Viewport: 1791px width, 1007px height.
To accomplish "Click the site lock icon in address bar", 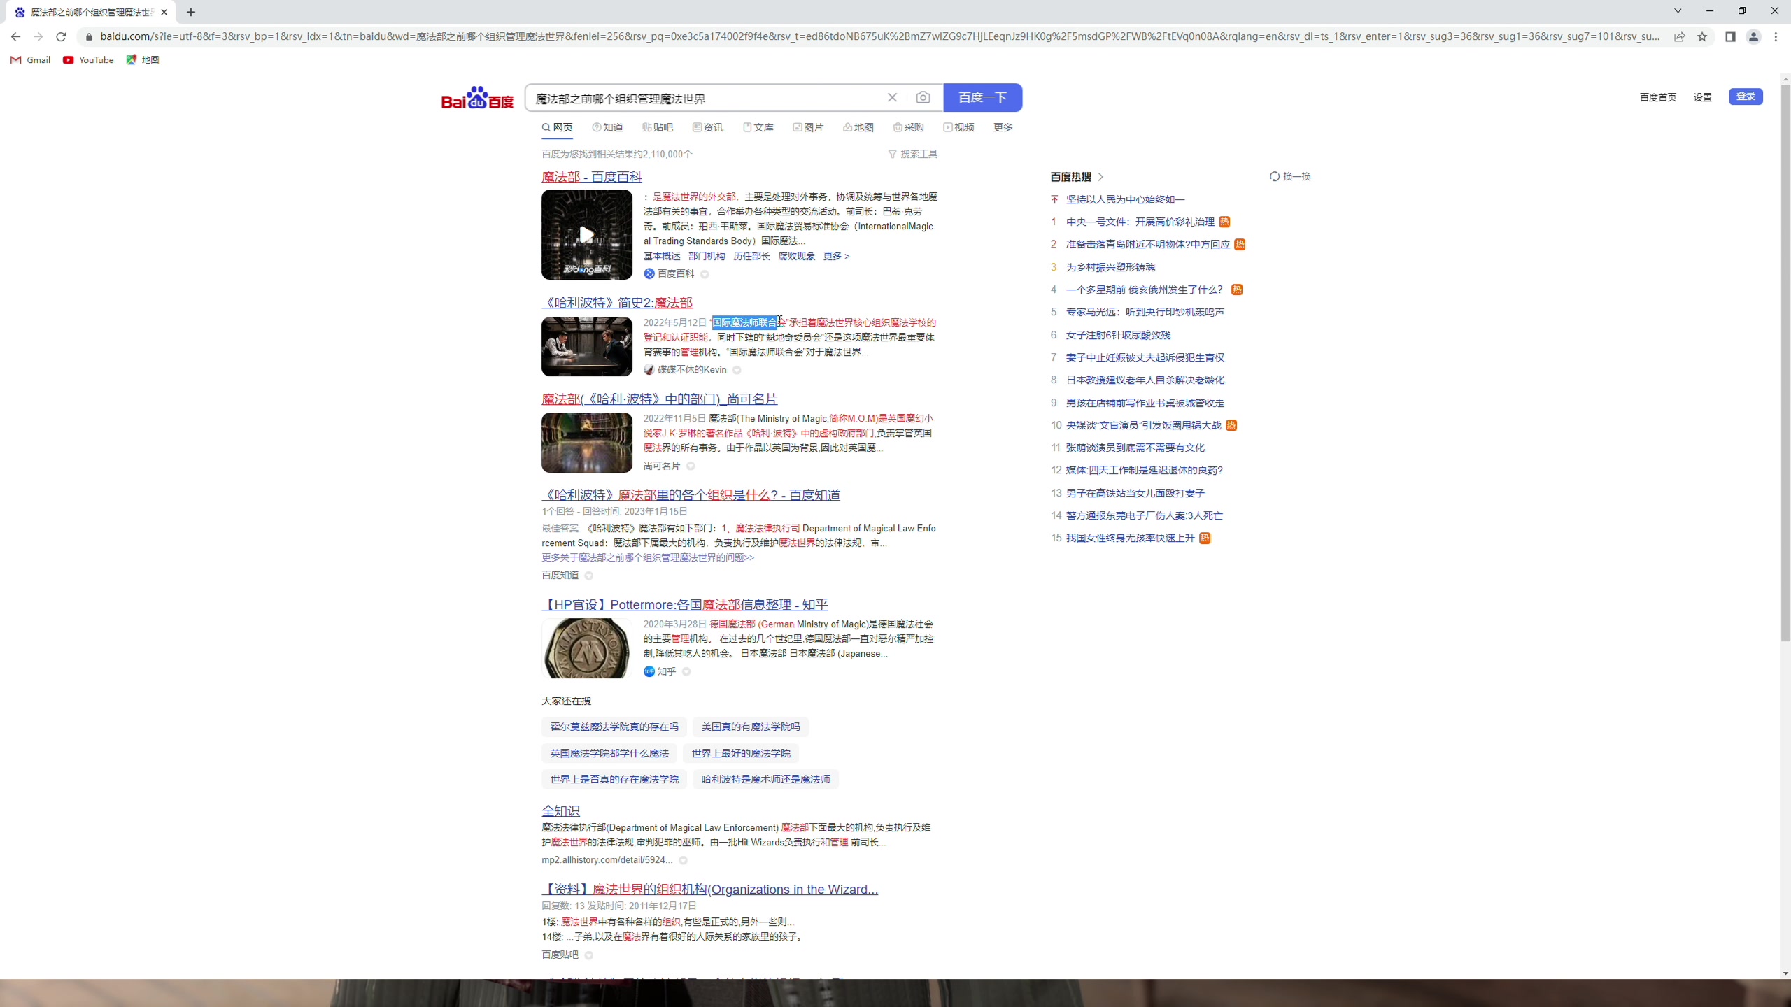I will (89, 36).
